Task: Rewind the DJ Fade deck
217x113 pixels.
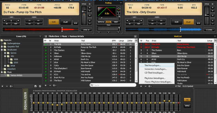Action: click(x=29, y=24)
